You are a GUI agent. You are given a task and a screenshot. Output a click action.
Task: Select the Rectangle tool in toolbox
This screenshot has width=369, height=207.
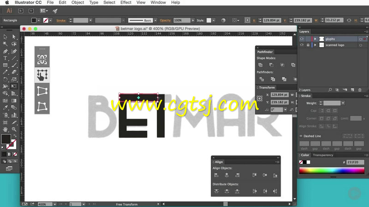point(5,65)
